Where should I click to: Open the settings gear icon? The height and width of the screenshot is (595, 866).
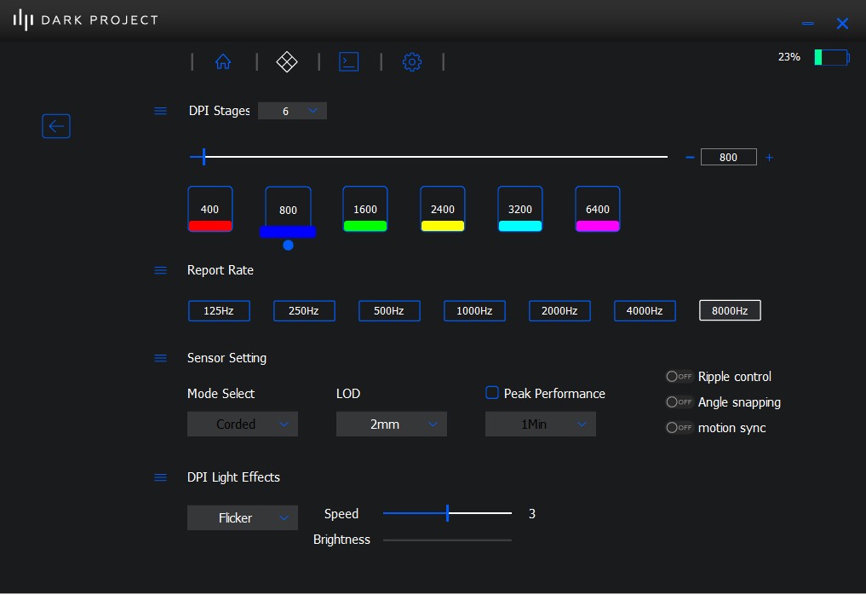(x=412, y=62)
